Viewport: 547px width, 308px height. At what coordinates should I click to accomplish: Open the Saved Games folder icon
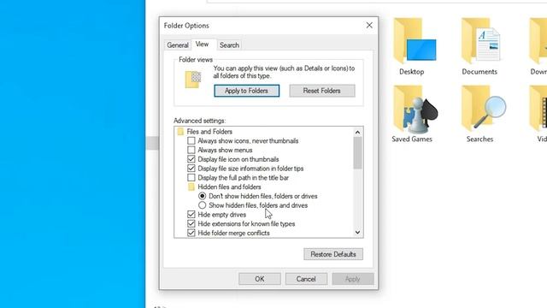[415, 109]
